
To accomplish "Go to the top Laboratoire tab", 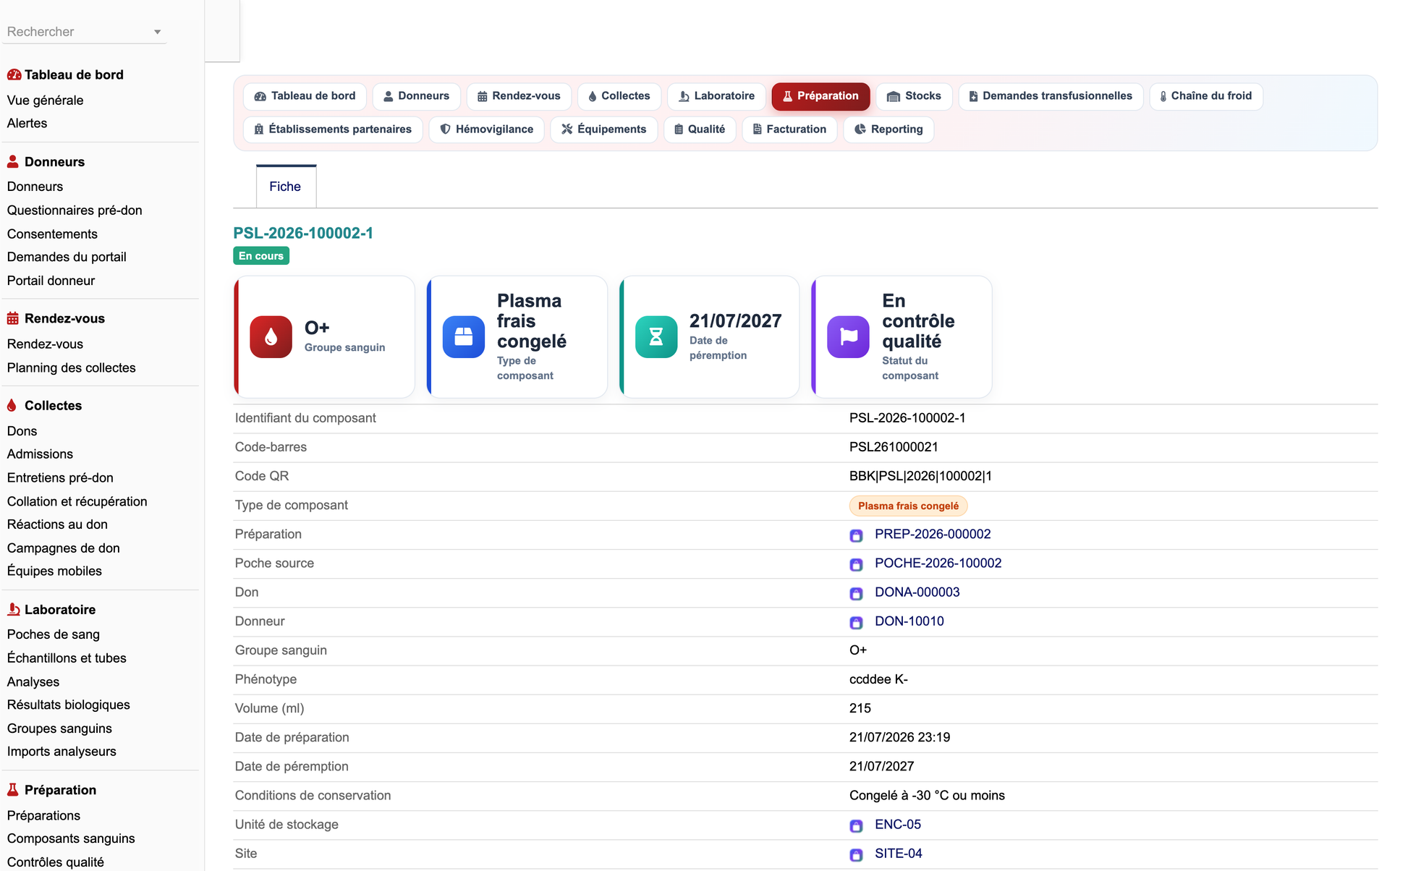I will click(x=716, y=96).
